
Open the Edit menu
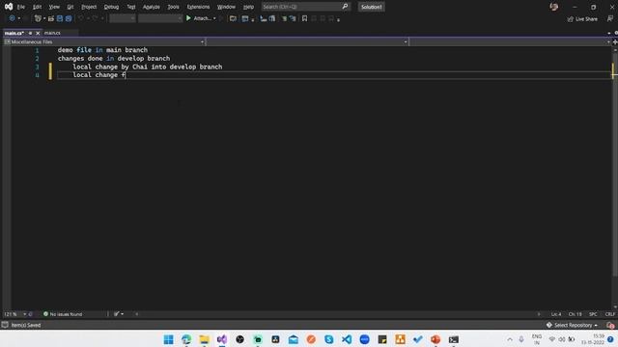37,7
